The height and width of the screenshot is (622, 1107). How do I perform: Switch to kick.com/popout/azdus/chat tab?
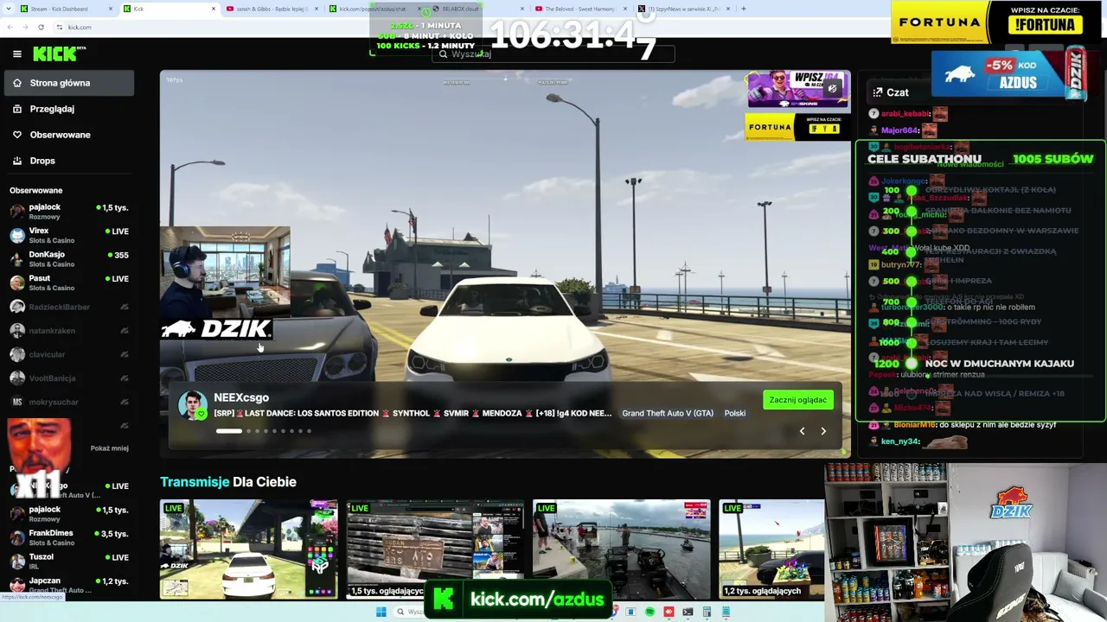click(x=374, y=9)
